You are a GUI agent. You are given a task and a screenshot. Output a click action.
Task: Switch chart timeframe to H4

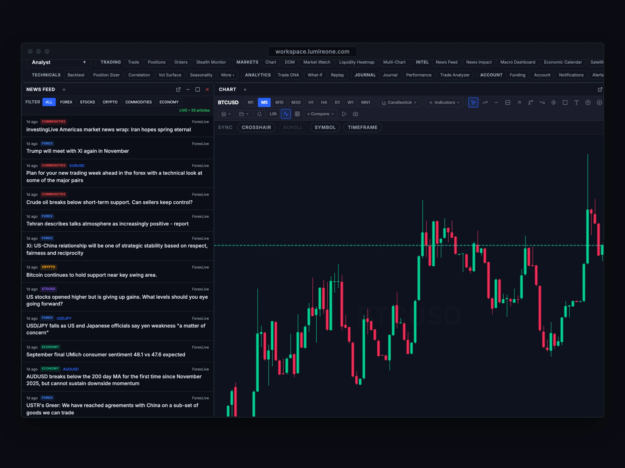[x=324, y=102]
